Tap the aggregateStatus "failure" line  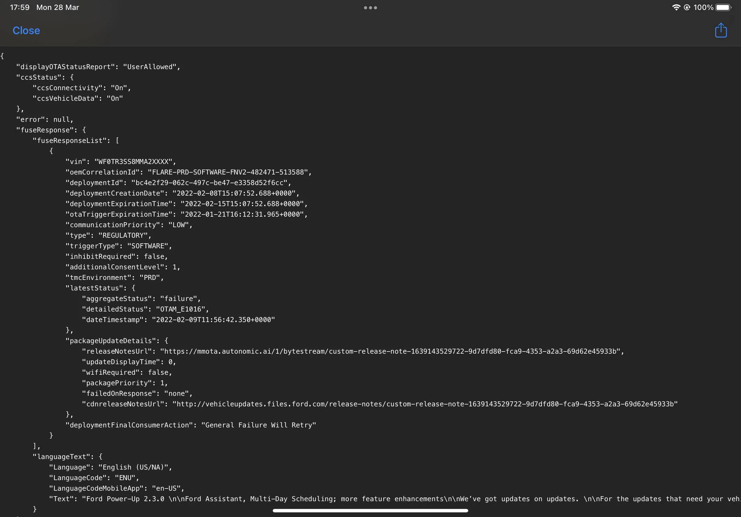(x=141, y=298)
